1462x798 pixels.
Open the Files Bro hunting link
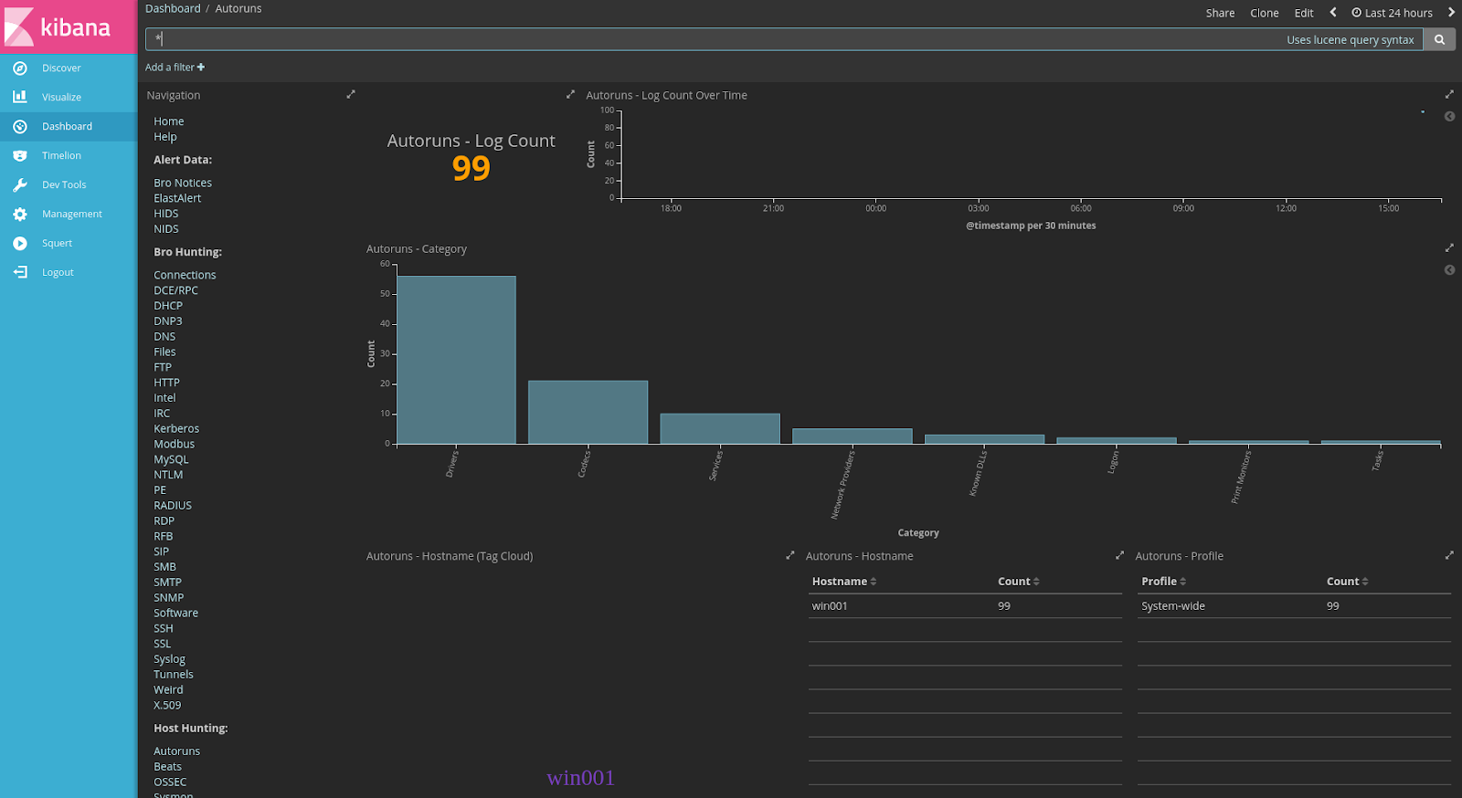pos(164,352)
